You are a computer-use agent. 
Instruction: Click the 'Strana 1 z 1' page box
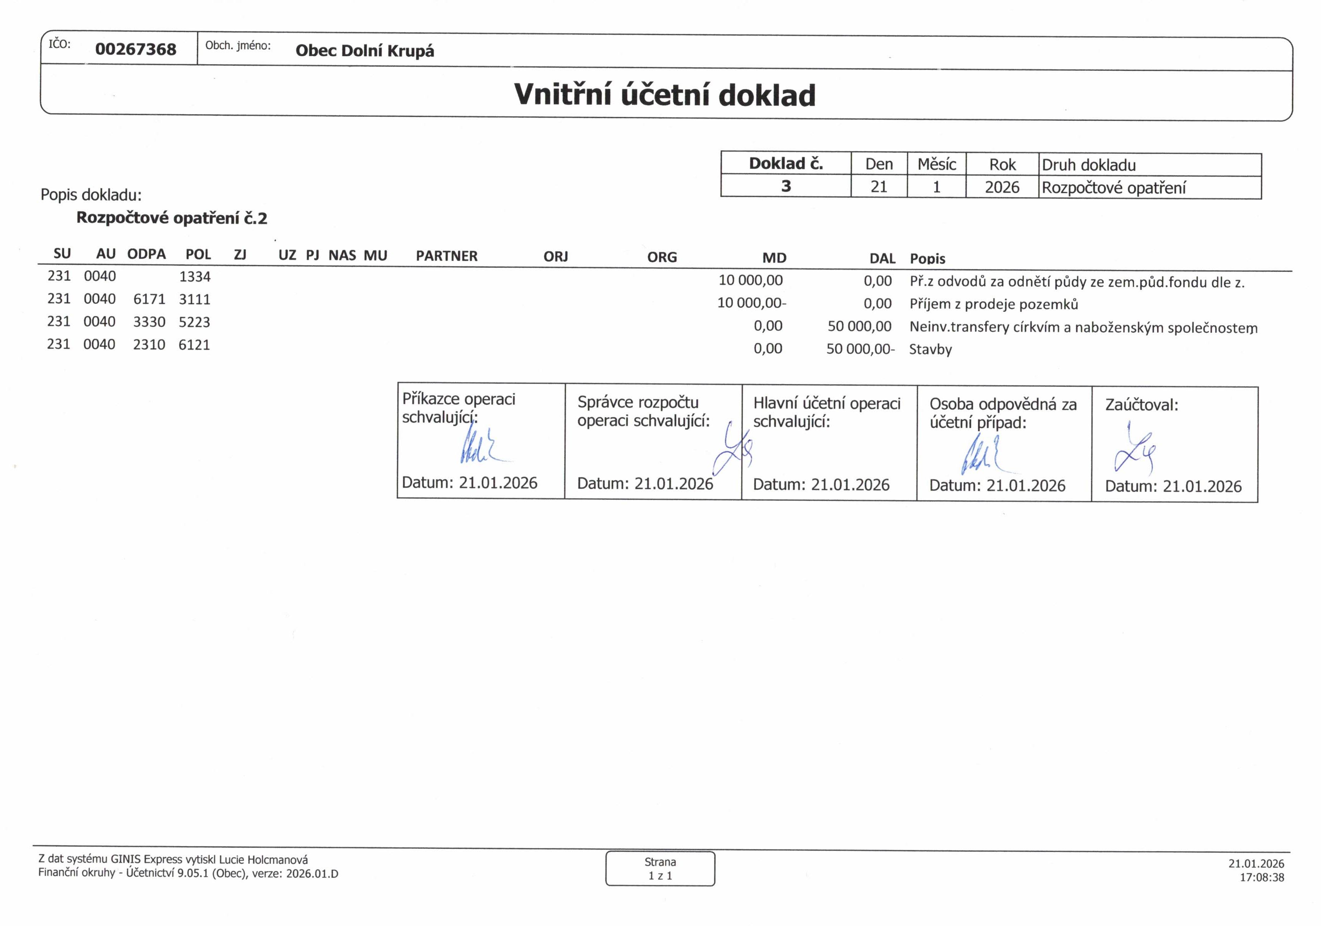(660, 868)
